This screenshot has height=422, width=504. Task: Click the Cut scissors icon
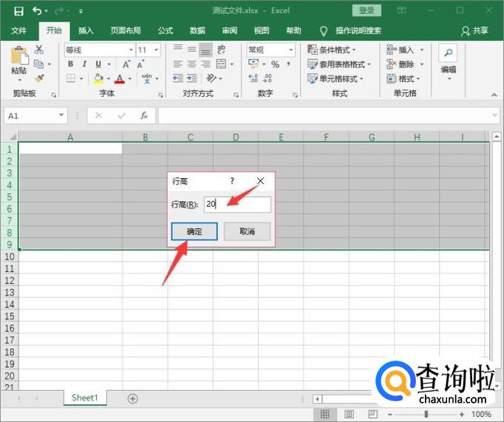tap(39, 50)
